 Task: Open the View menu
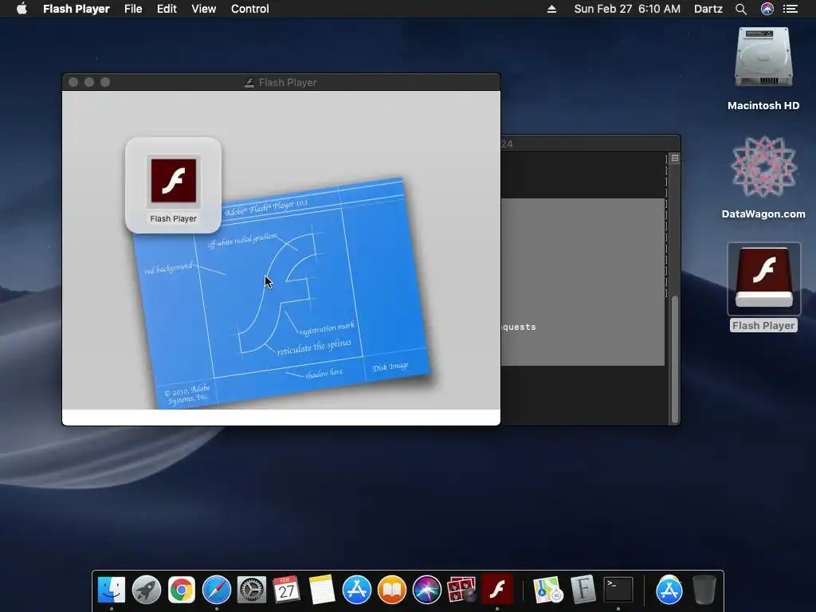pyautogui.click(x=203, y=9)
